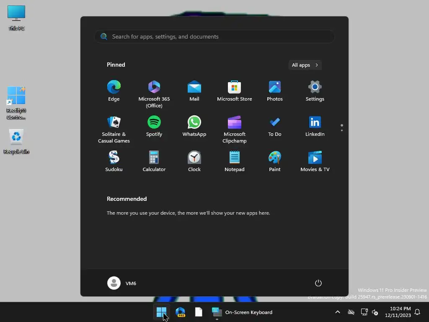Click the OneDrive tray icon
Image resolution: width=429 pixels, height=322 pixels.
[351, 312]
